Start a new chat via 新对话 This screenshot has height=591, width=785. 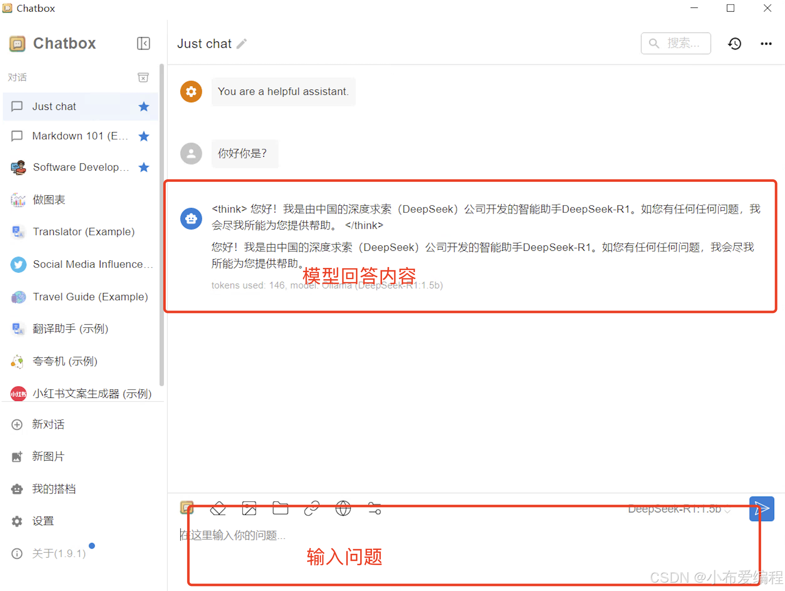pyautogui.click(x=80, y=424)
